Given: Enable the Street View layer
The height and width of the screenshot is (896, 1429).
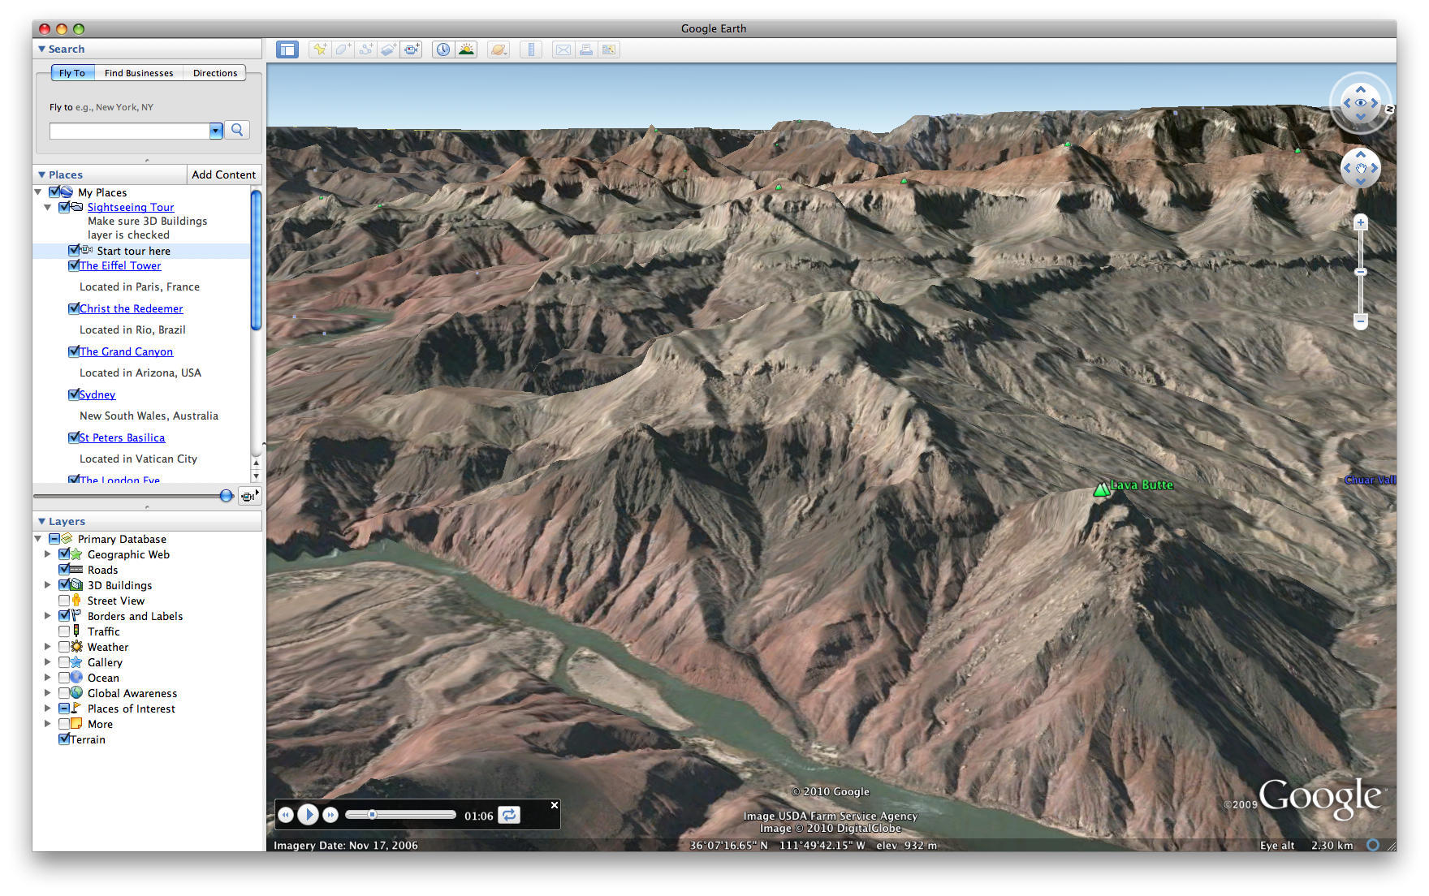Looking at the screenshot, I should (64, 601).
